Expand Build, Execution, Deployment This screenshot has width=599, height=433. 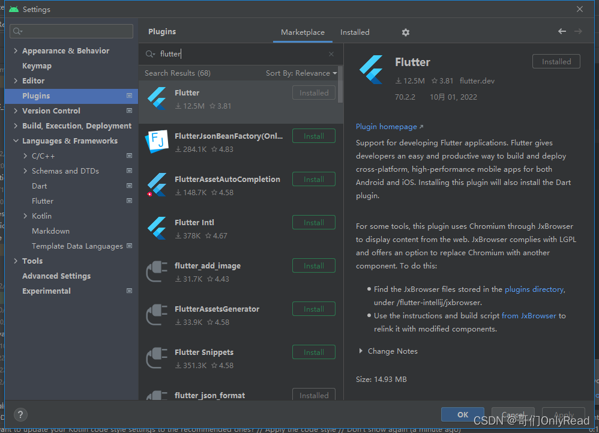point(16,126)
